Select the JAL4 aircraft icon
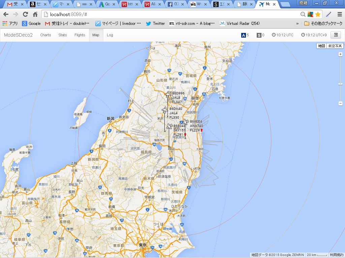 click(165, 110)
